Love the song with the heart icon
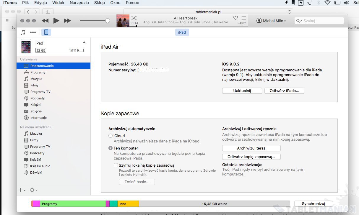The height and width of the screenshot is (215, 359). (235, 18)
